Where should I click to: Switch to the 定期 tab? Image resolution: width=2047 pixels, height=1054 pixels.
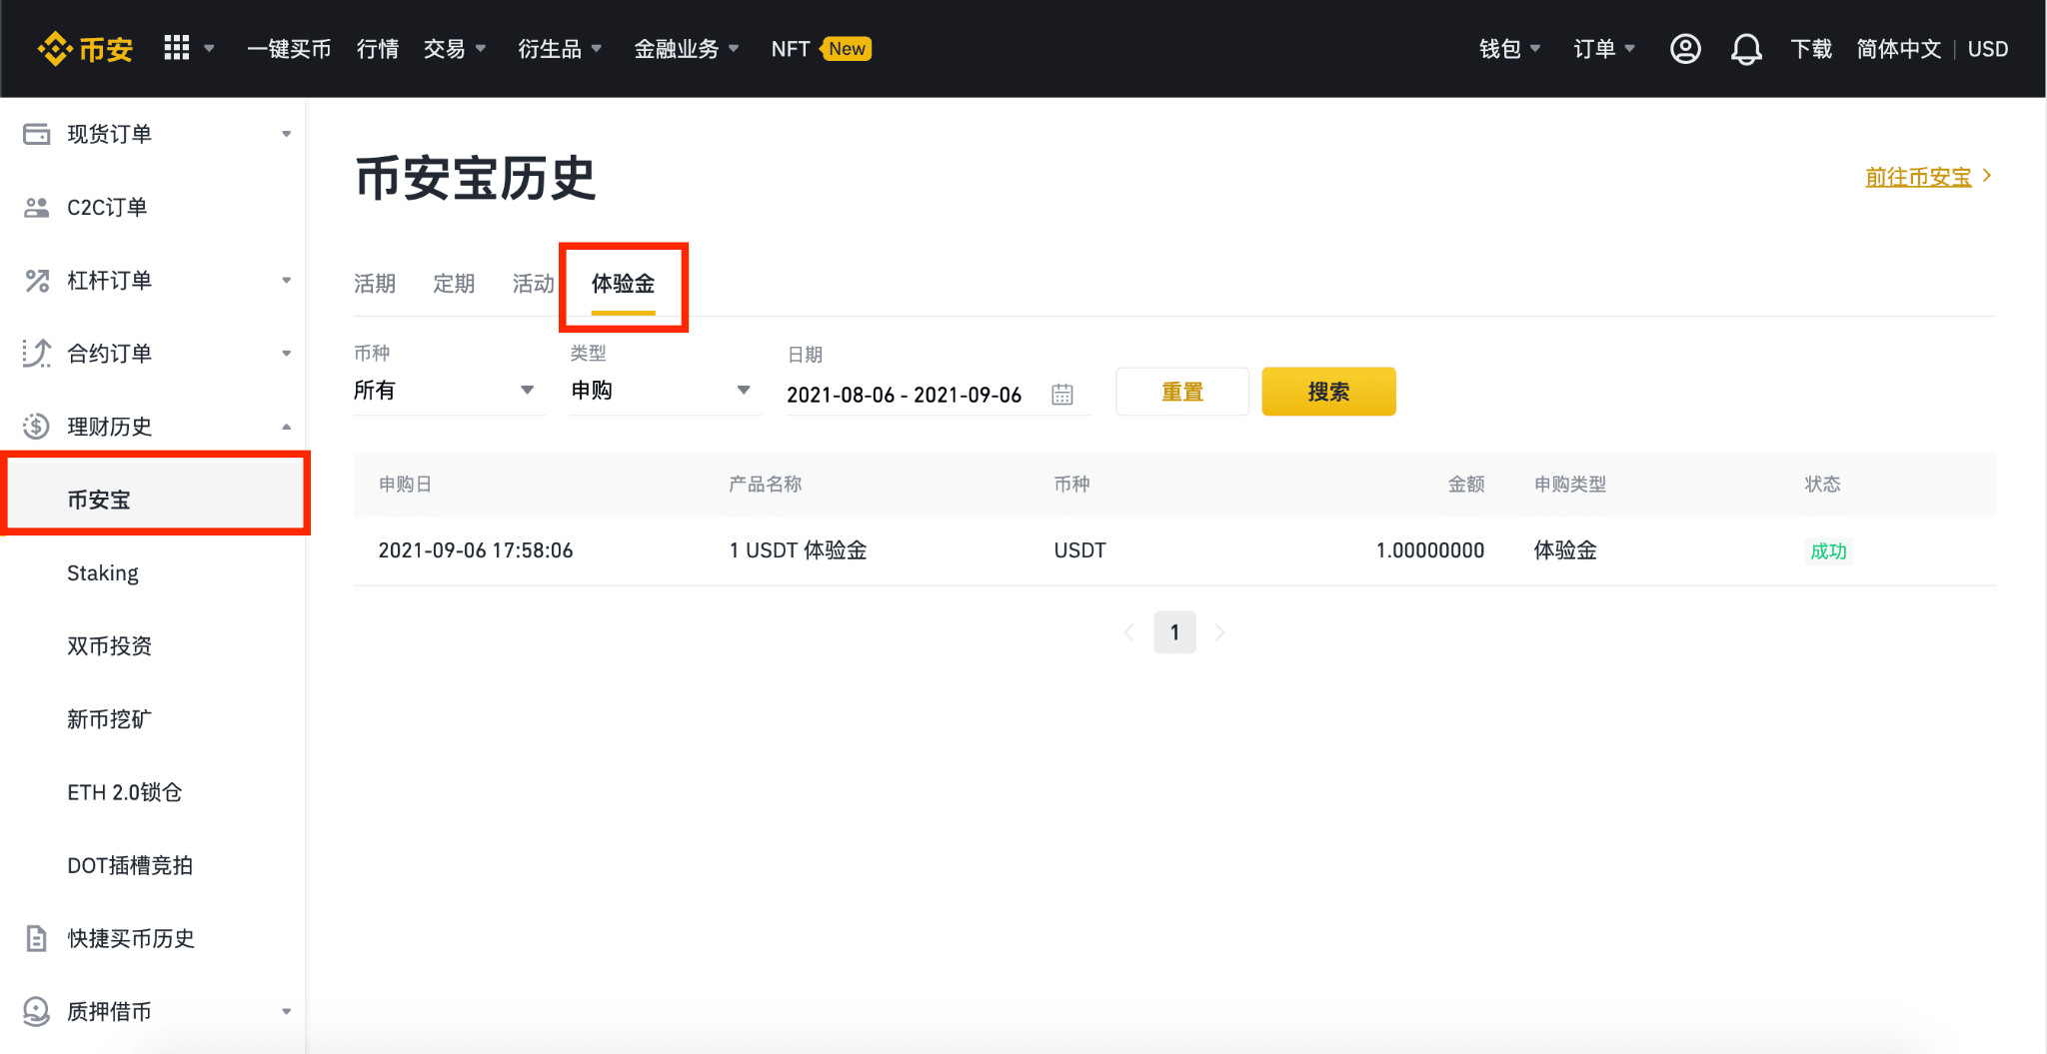[454, 284]
